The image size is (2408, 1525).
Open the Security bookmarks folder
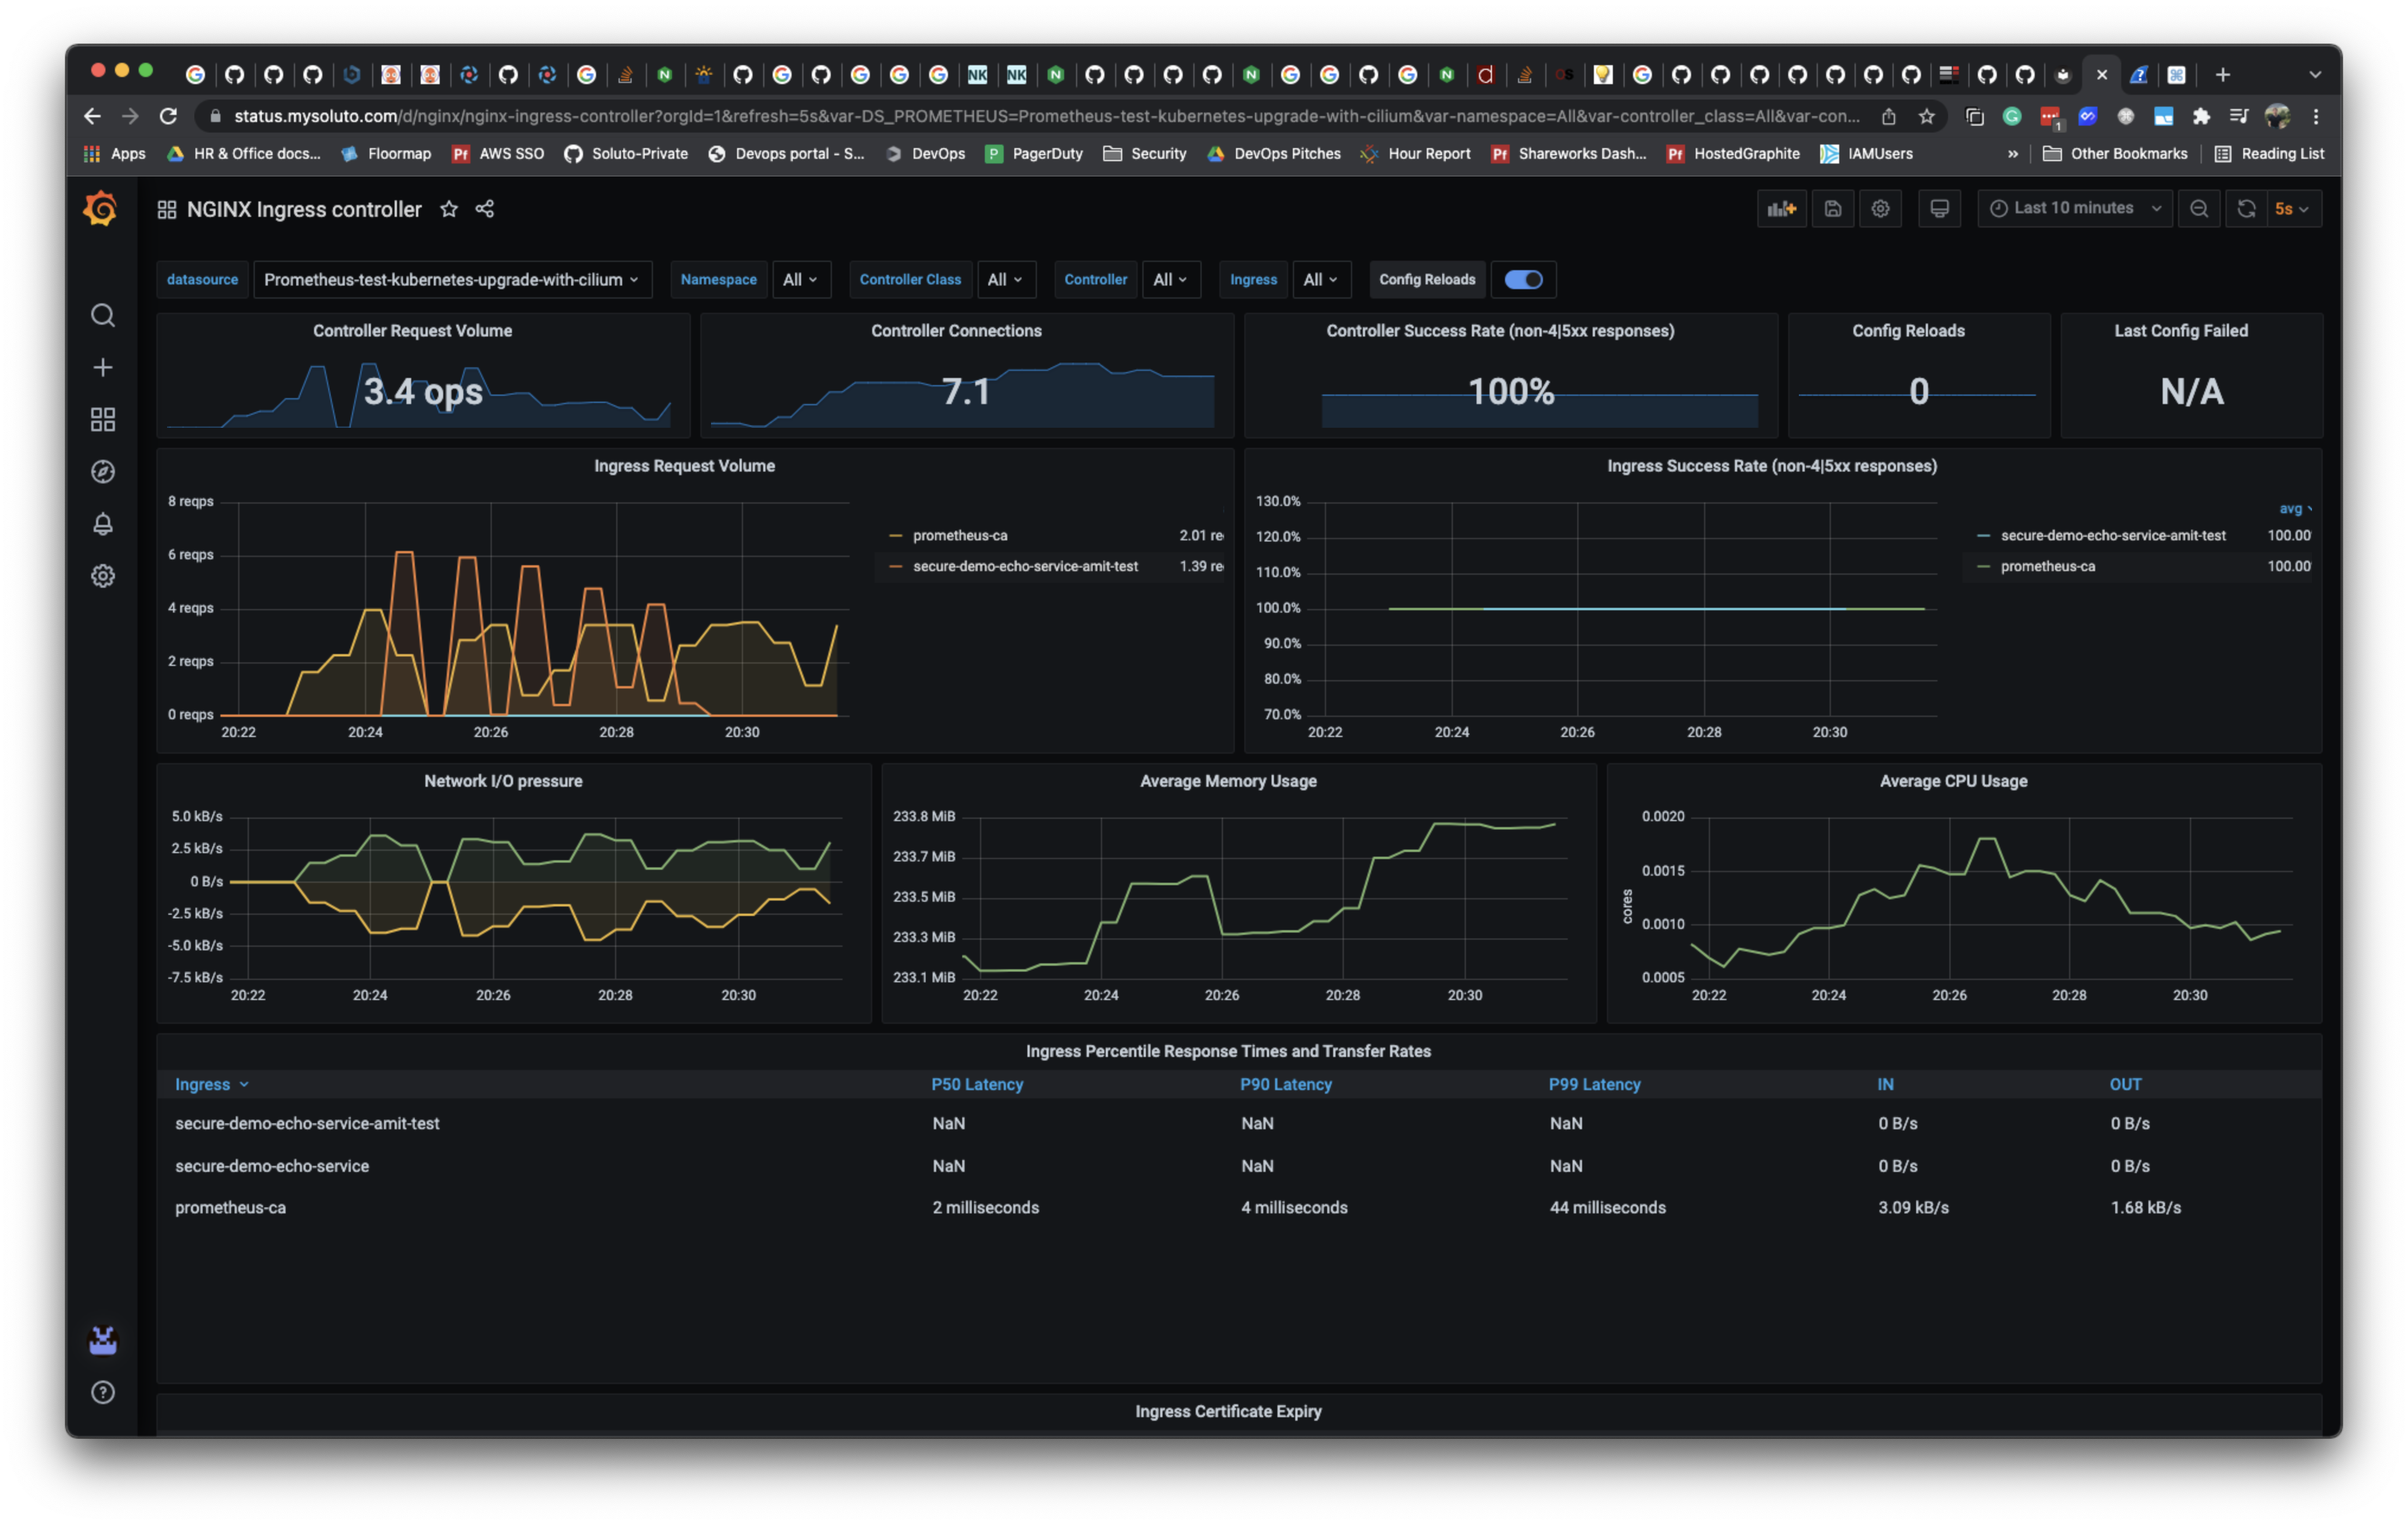click(1145, 154)
